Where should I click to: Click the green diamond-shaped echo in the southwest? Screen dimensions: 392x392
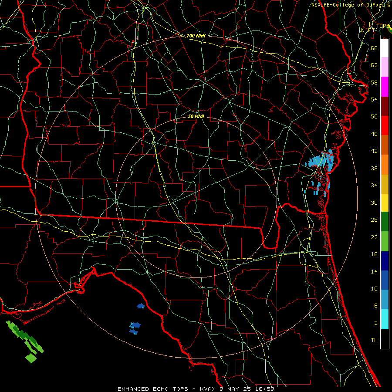point(31,358)
